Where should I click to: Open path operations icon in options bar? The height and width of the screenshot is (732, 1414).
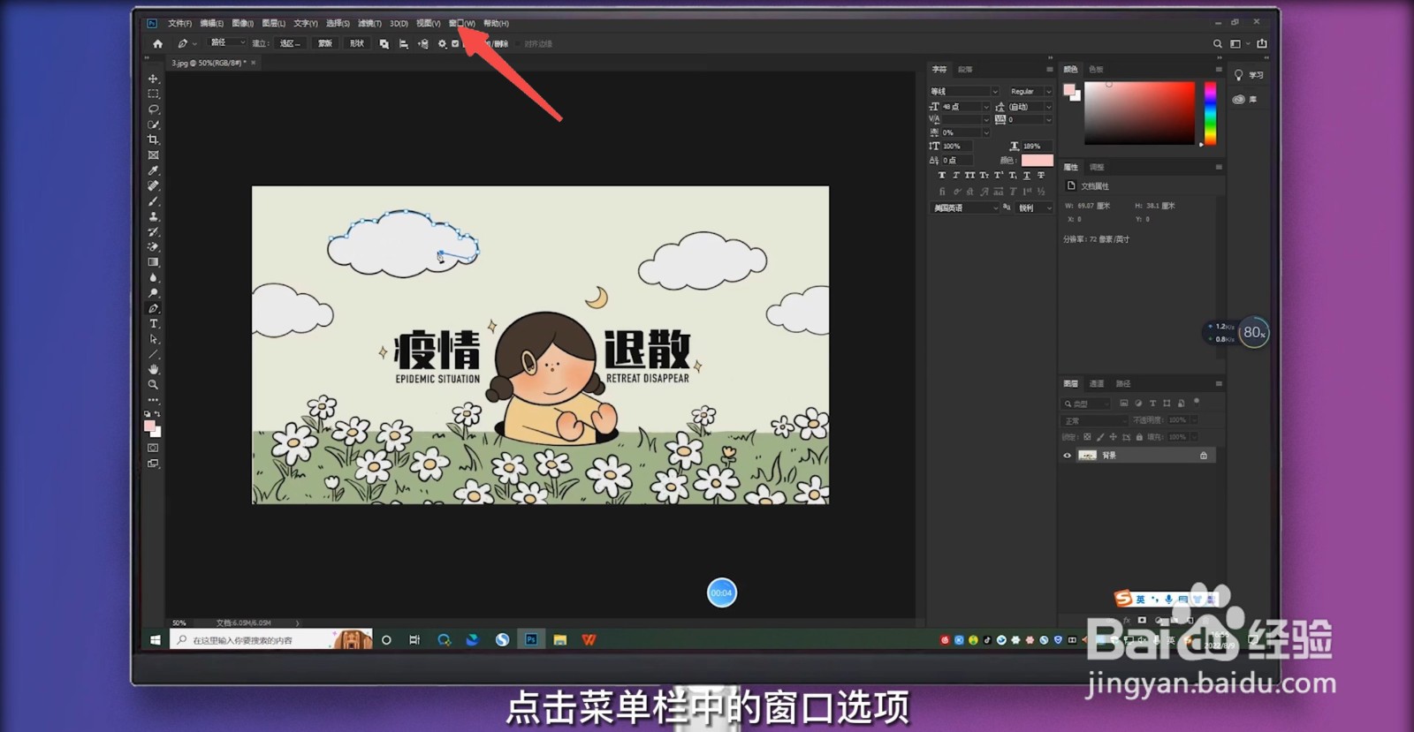click(384, 43)
